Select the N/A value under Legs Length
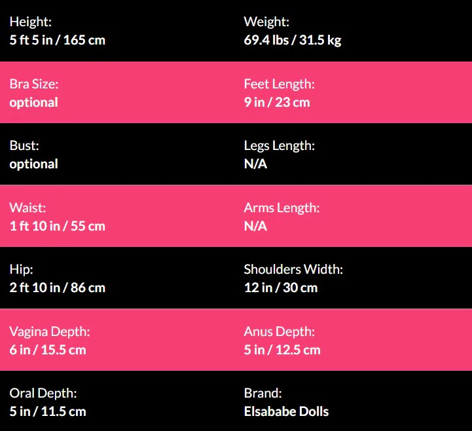The height and width of the screenshot is (431, 472). pos(255,164)
